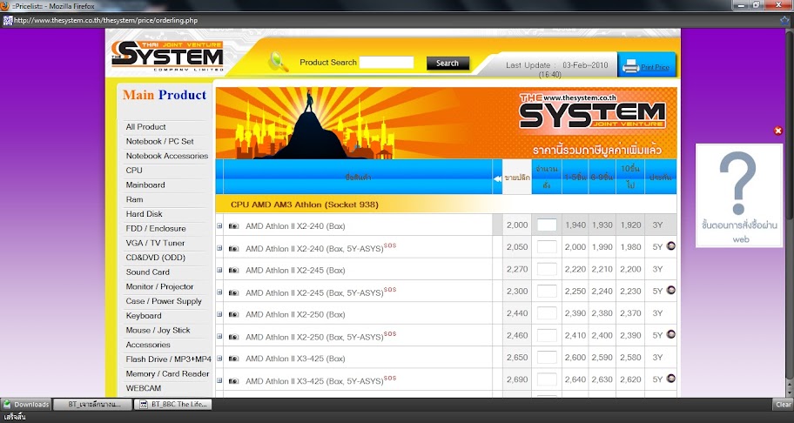The height and width of the screenshot is (423, 794).
Task: Open photo icon for X2-250 (Box, 5Y-ASYS)
Action: pyautogui.click(x=233, y=337)
